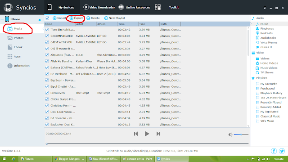Switch to the Online Resources tab
Screen dimensions: 288x162
pyautogui.click(x=135, y=7)
